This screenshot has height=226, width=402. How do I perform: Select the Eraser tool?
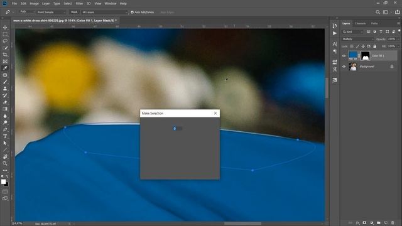[x=5, y=102]
